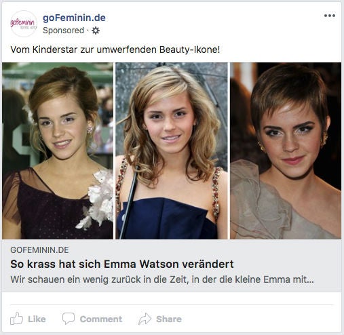
Task: Click the 'Wir schauen ein wenig zurück' description
Action: (x=162, y=279)
